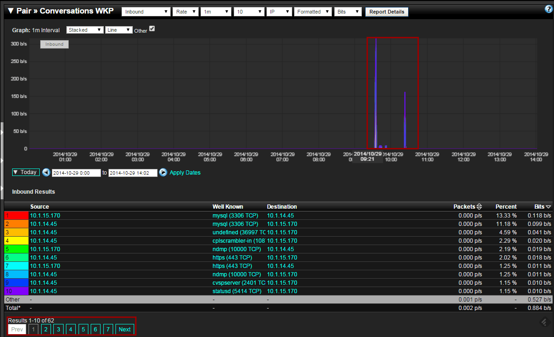Viewport: 554px width, 337px height.
Task: Go to the previous date range arrow
Action: point(46,172)
